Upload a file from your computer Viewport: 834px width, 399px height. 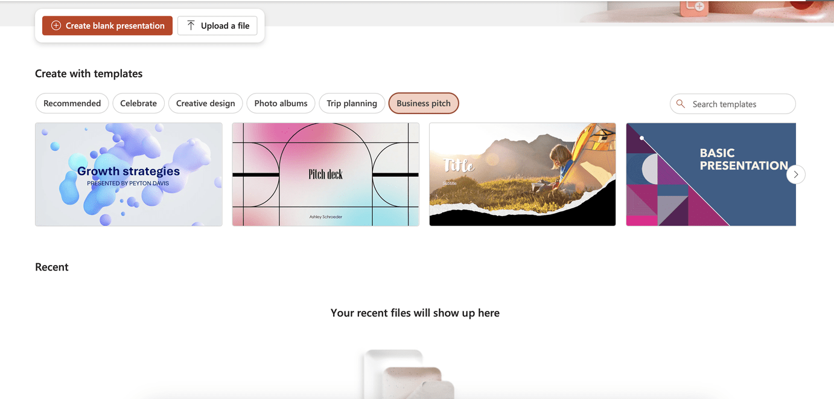pyautogui.click(x=217, y=25)
